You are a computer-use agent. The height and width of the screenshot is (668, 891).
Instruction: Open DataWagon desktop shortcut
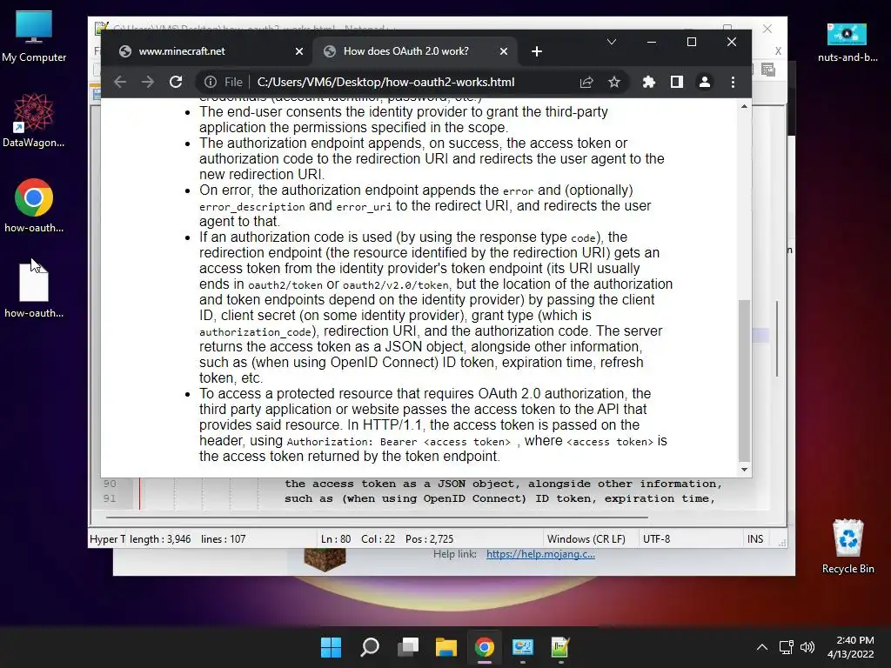tap(34, 121)
